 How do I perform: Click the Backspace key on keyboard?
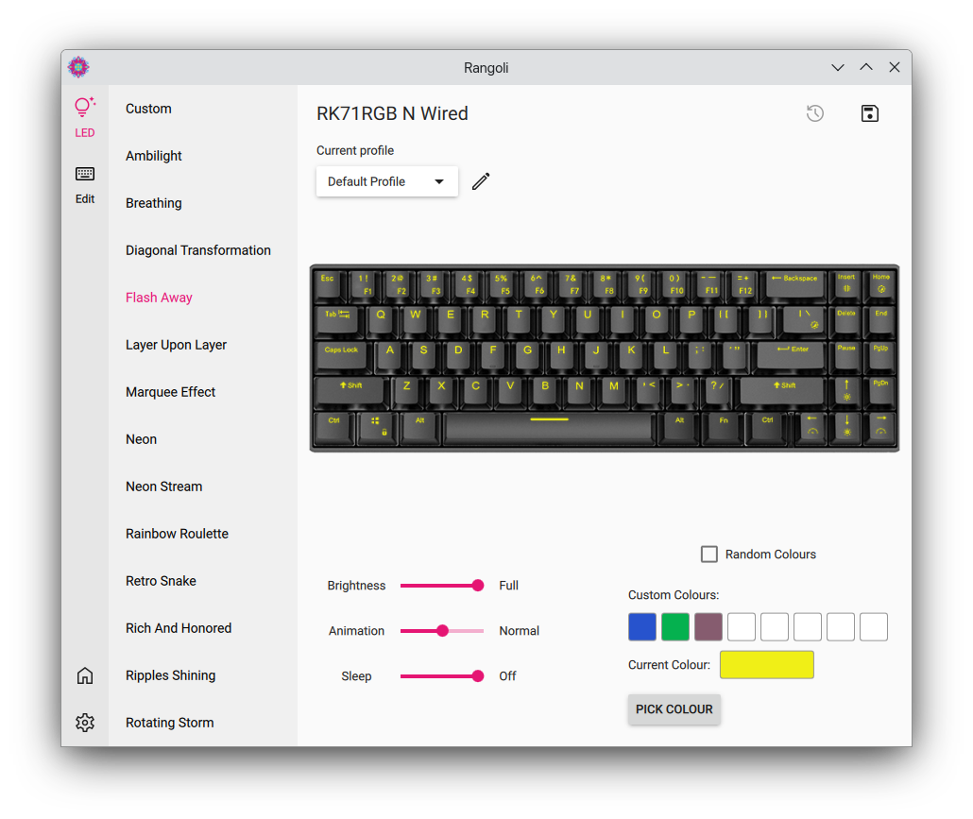[796, 284]
